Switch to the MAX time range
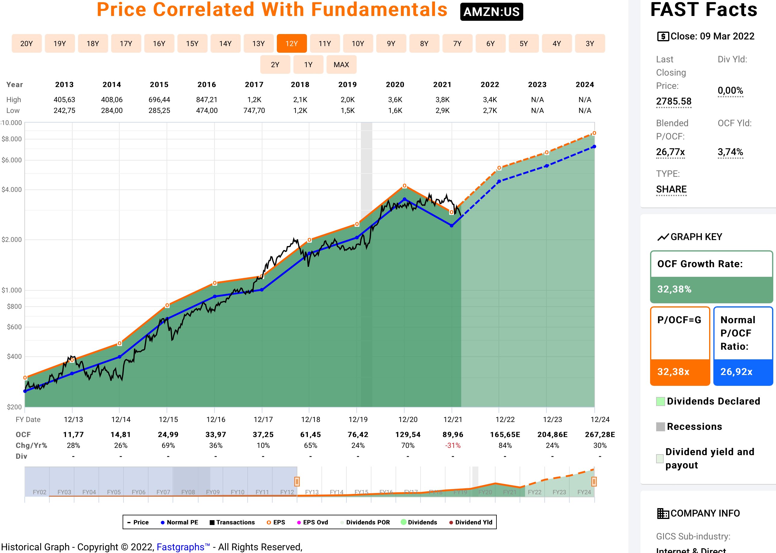The width and height of the screenshot is (776, 553). click(x=341, y=65)
